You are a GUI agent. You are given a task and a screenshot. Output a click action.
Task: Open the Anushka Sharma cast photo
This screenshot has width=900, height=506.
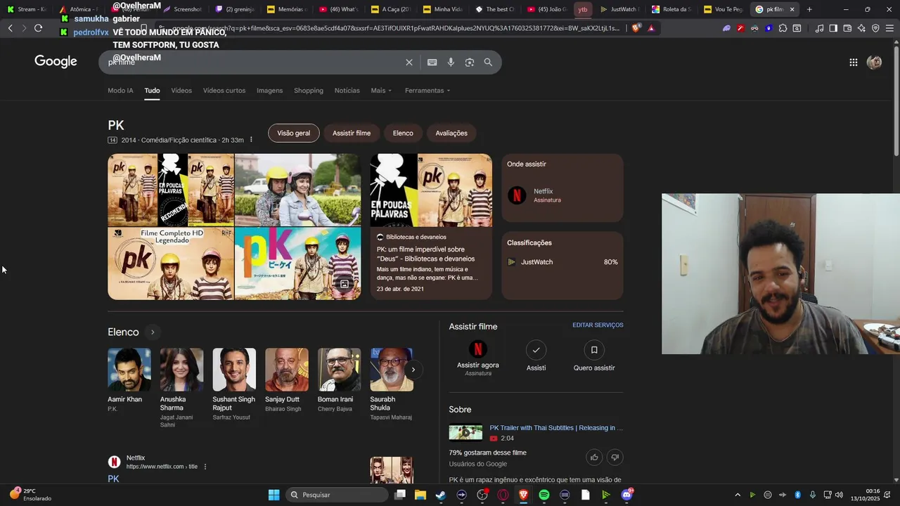tap(181, 370)
